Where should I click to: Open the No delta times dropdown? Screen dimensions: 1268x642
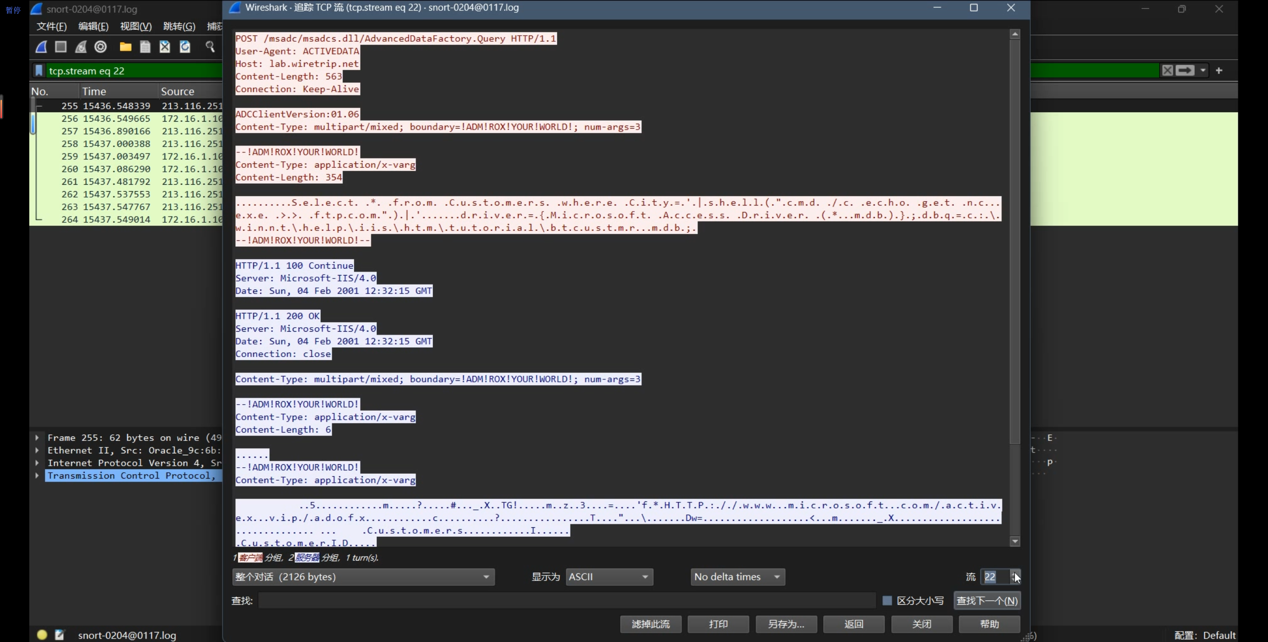click(737, 576)
